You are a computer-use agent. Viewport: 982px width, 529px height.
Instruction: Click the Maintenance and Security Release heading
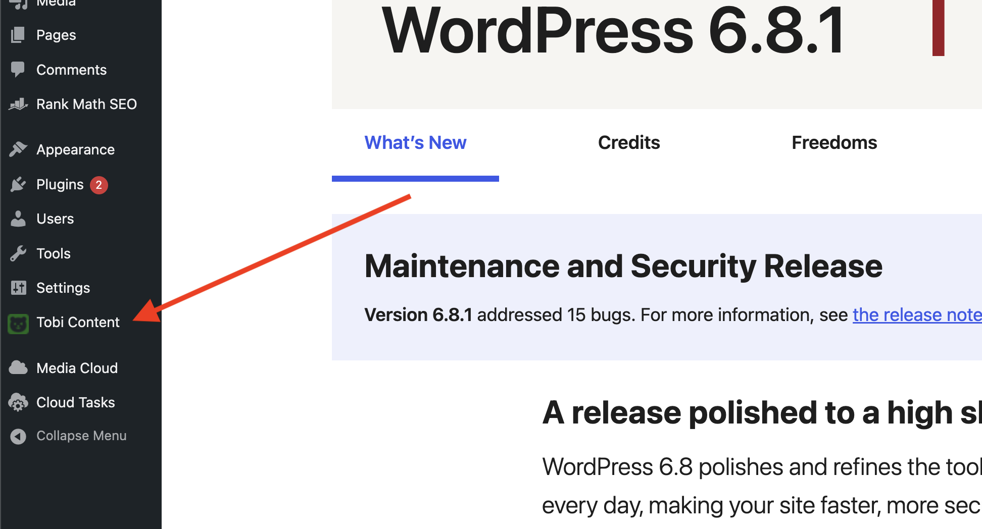pos(623,266)
